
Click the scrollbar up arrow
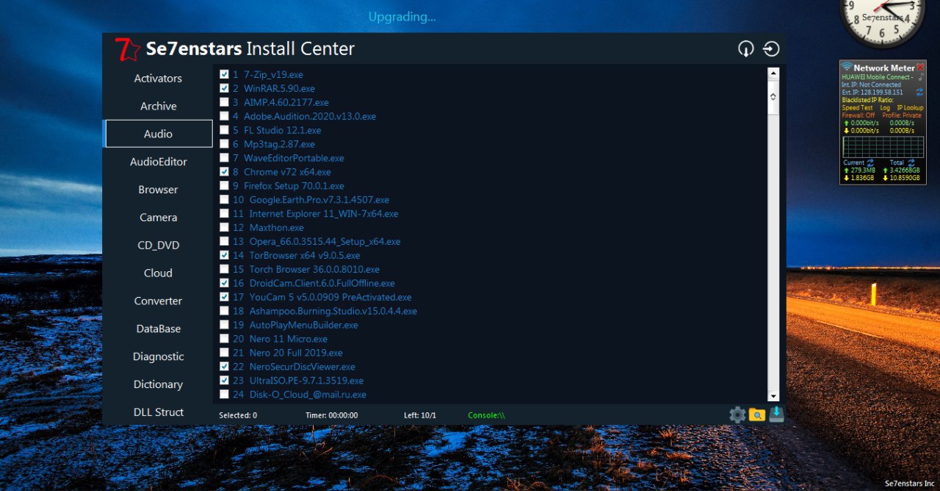pyautogui.click(x=773, y=74)
